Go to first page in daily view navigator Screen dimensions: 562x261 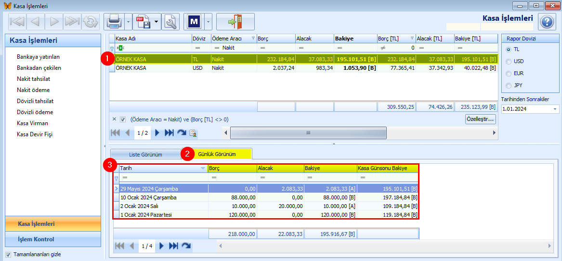click(x=120, y=246)
